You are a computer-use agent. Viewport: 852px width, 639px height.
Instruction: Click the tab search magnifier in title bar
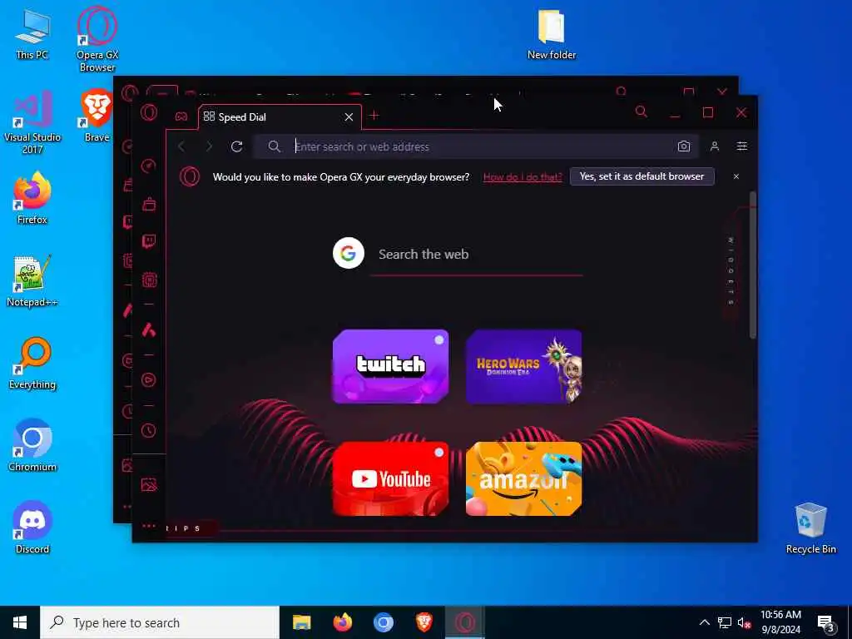[641, 112]
